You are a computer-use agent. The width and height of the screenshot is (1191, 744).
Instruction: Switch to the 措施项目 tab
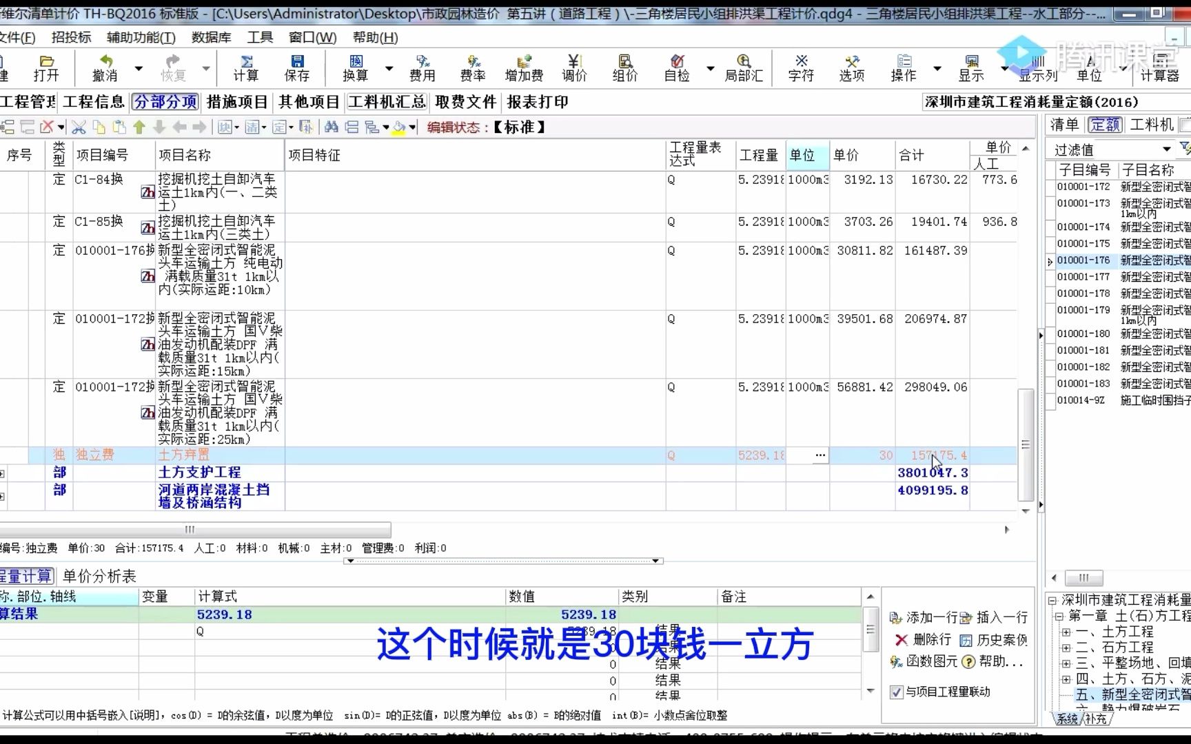coord(237,102)
